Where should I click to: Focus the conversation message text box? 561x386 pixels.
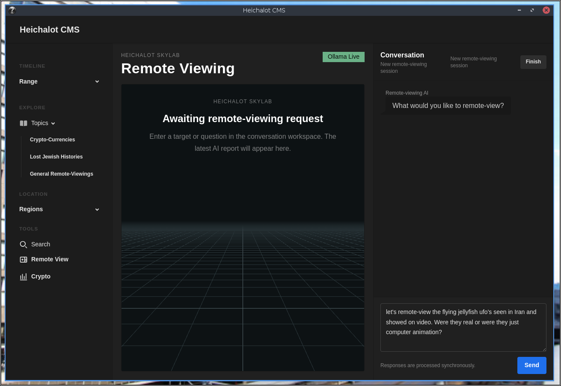463,327
